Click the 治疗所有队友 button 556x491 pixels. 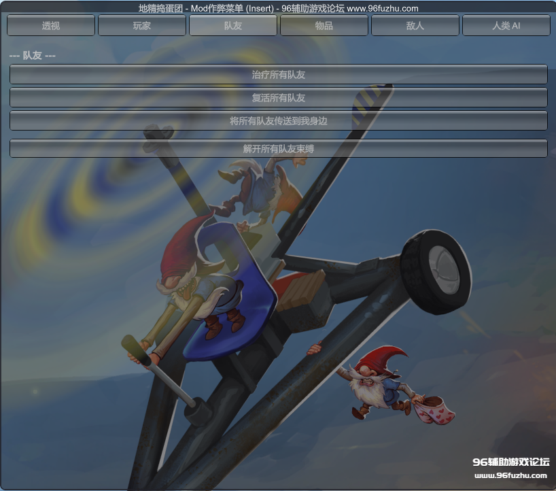(279, 75)
